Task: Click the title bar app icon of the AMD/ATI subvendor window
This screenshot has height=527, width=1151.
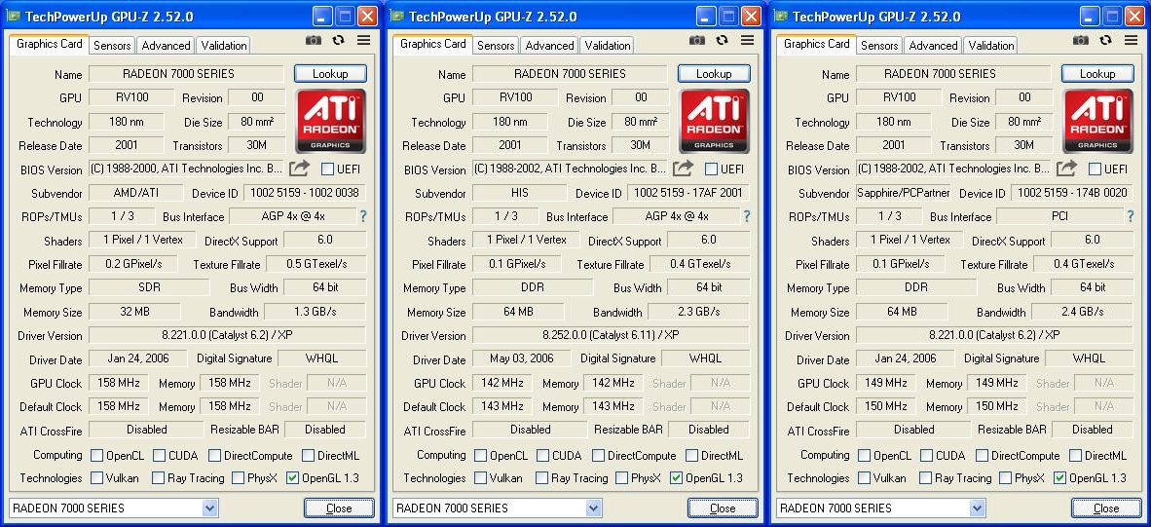Action: pyautogui.click(x=14, y=17)
